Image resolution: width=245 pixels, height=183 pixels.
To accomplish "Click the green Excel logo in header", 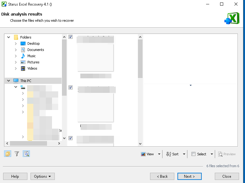I will [232, 18].
